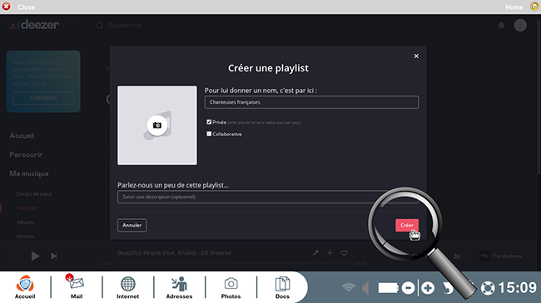This screenshot has width=541, height=303.
Task: Open Ma musique in Deezer sidebar
Action: pyautogui.click(x=29, y=173)
